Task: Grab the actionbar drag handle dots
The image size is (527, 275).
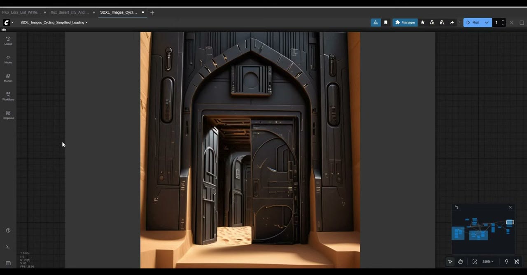Action: click(461, 23)
